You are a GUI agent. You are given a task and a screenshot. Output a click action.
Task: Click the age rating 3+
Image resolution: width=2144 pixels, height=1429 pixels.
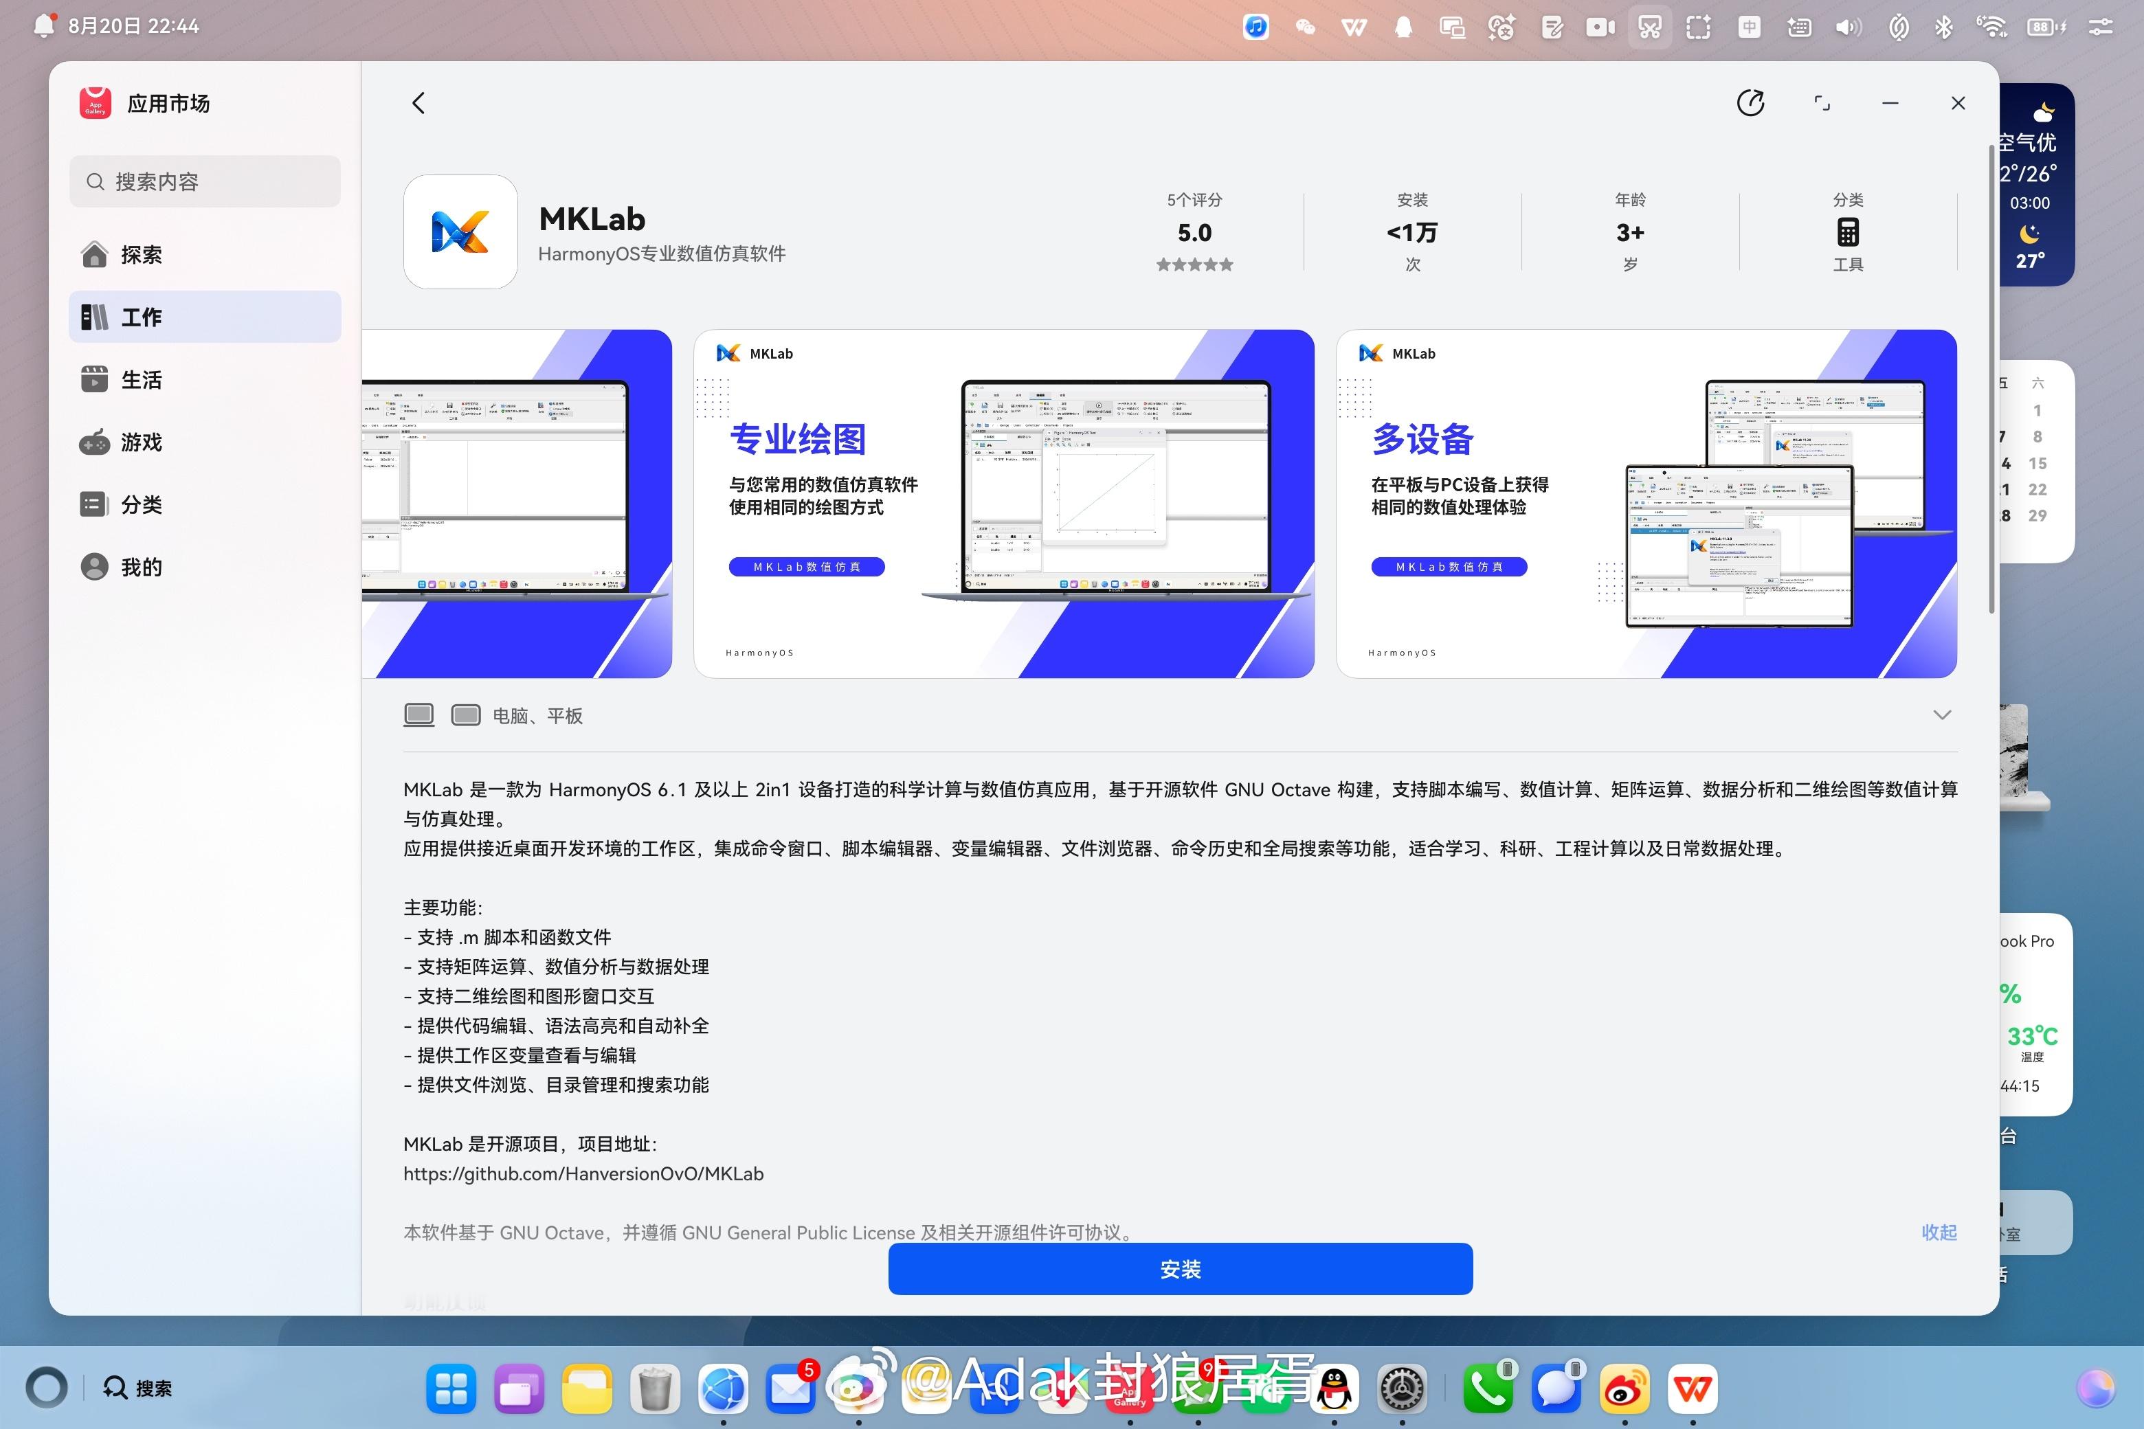[1630, 232]
